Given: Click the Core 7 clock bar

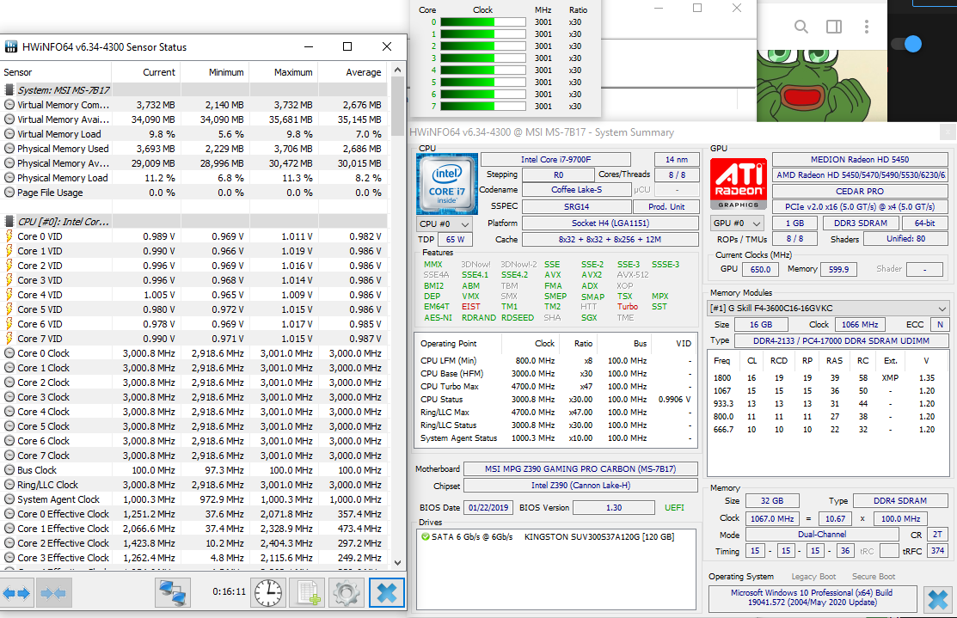Looking at the screenshot, I should pos(482,107).
